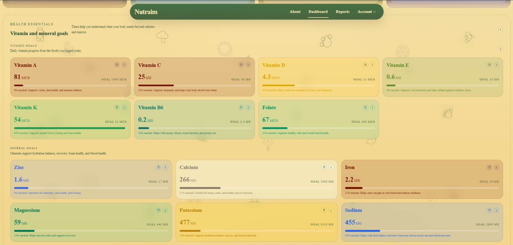Click the 'GOAL 1000 MCG' label
Screen dimensions: 513x245
114,79
